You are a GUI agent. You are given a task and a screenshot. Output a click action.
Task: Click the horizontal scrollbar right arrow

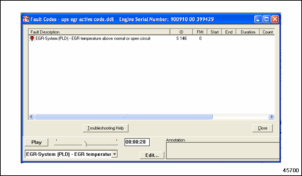coord(271,117)
